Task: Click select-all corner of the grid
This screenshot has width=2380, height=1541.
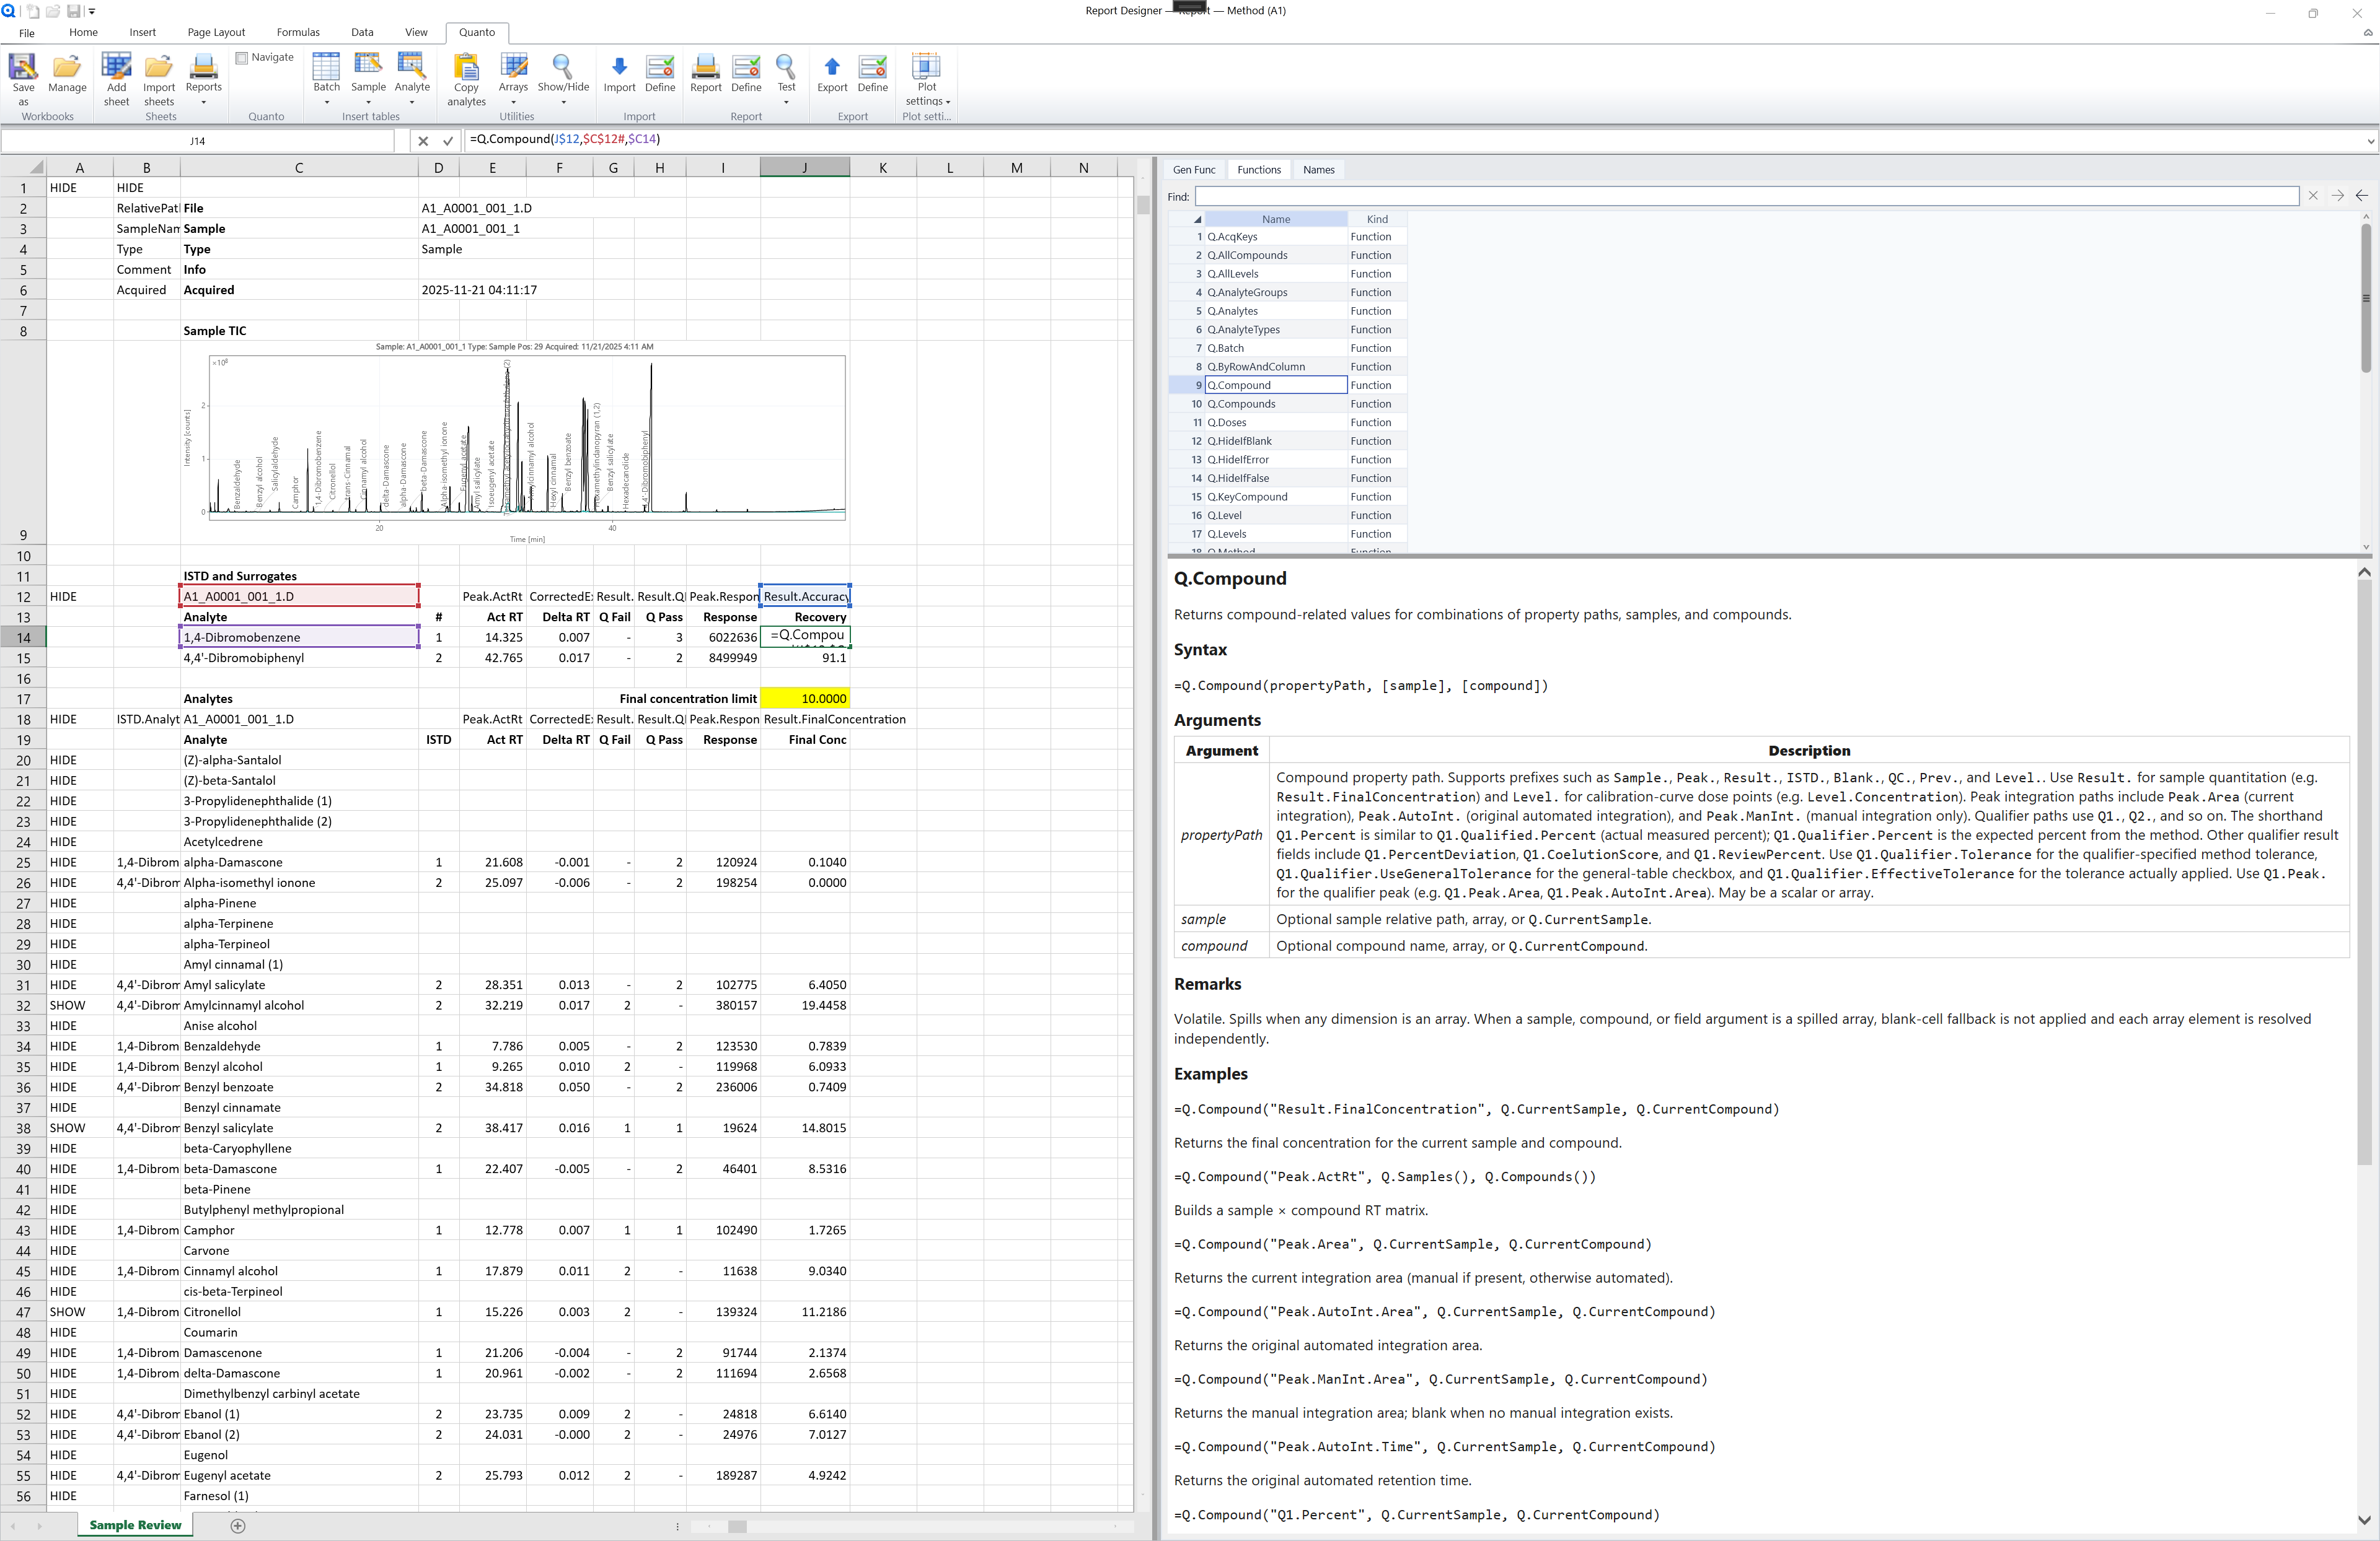Action: pos(36,167)
